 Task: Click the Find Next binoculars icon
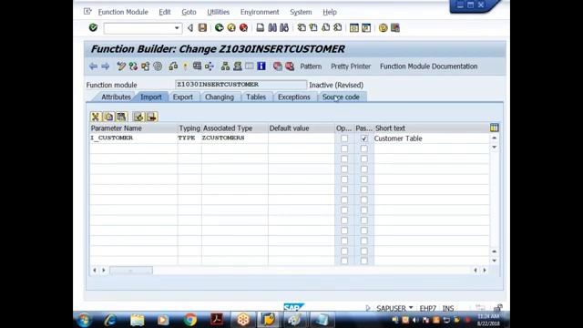pos(284,27)
